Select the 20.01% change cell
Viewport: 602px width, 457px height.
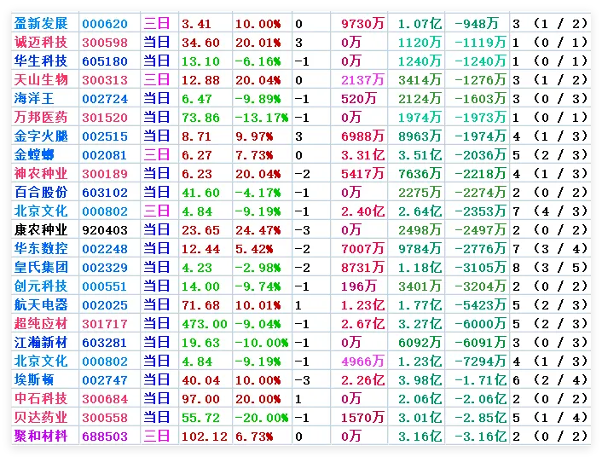tap(258, 43)
